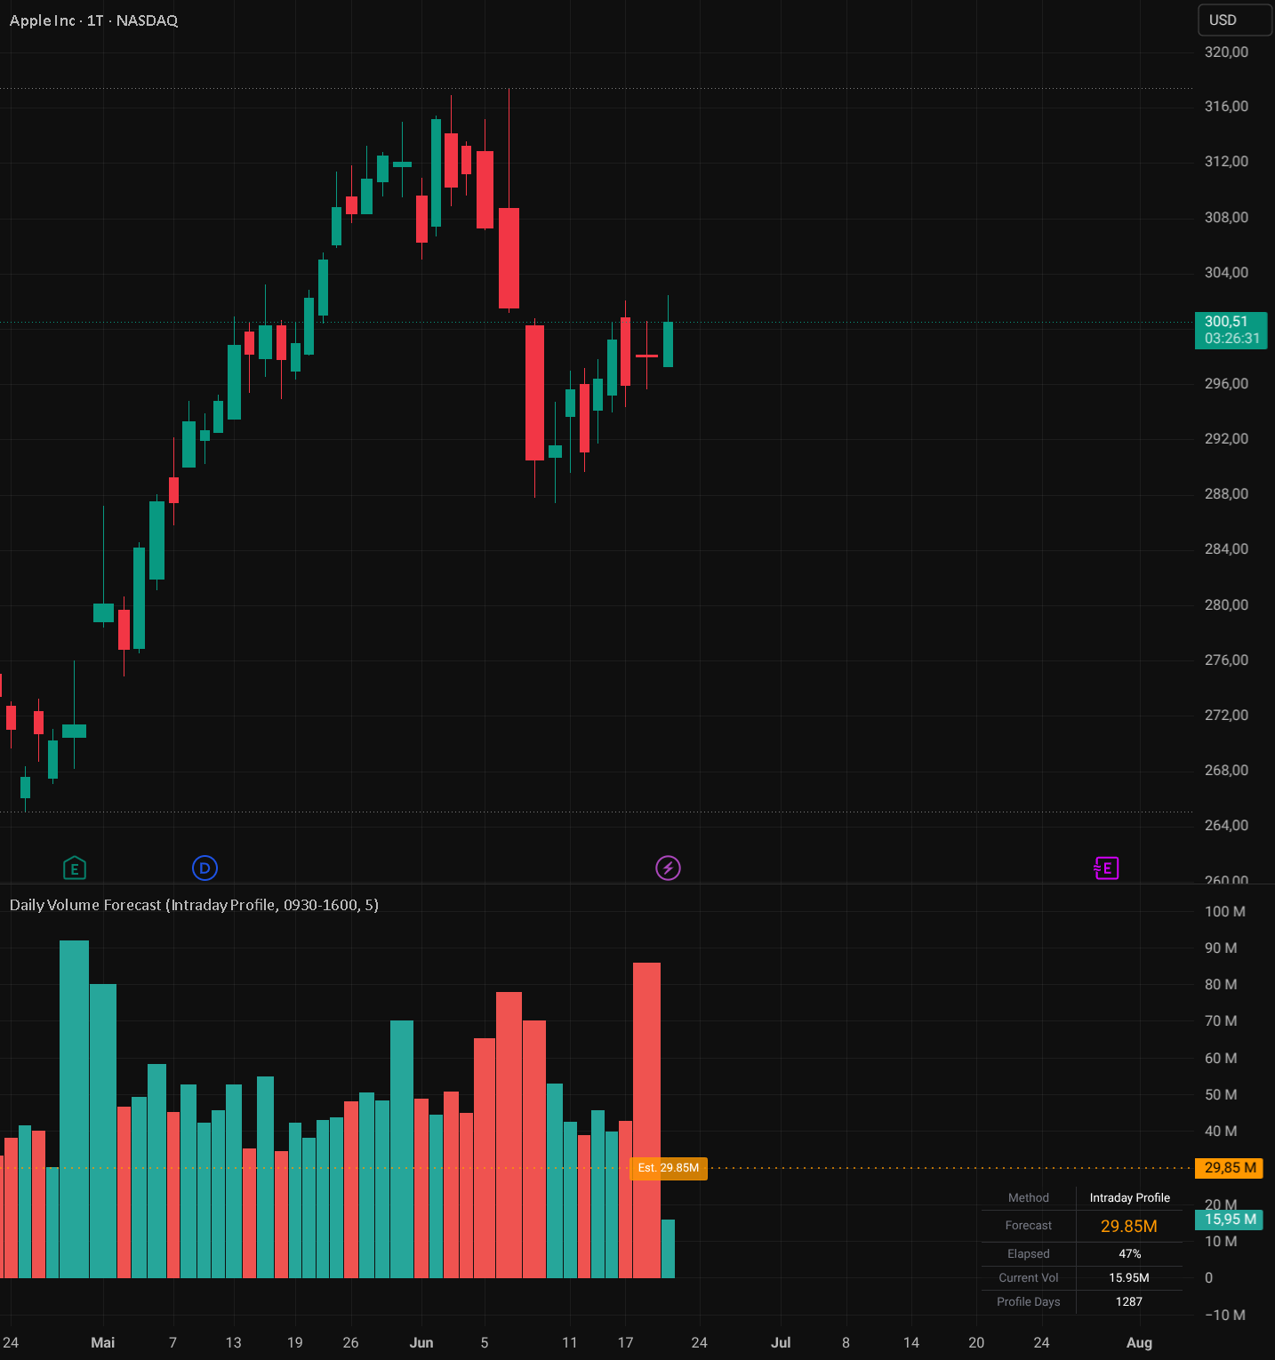Click the Jun label on time axis
This screenshot has height=1360, width=1275.
tap(421, 1342)
